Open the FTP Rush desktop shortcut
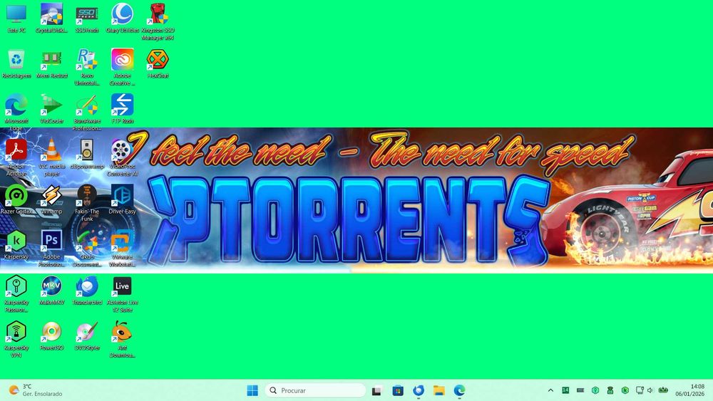The image size is (713, 401). [123, 109]
